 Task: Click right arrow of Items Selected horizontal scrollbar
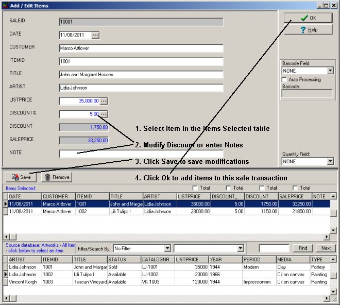tap(327, 236)
